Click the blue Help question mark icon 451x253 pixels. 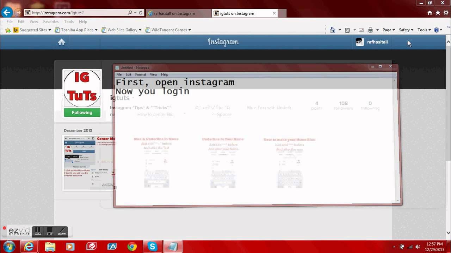(x=436, y=30)
